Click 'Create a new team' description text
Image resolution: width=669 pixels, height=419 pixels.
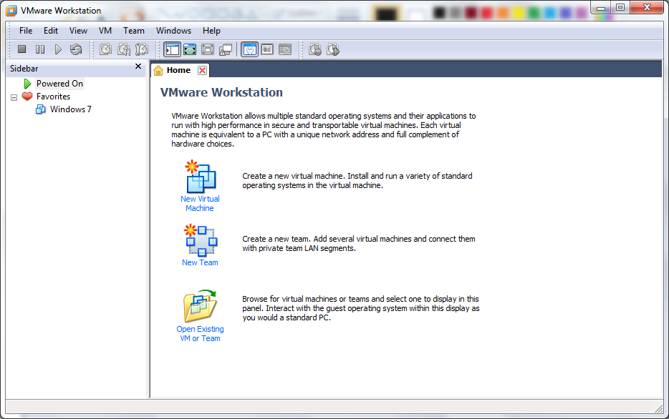tap(359, 244)
